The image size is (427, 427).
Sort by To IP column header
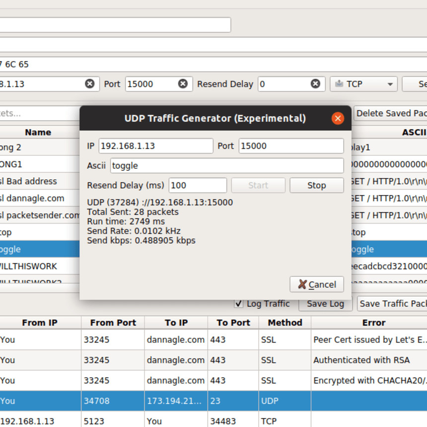pyautogui.click(x=176, y=323)
